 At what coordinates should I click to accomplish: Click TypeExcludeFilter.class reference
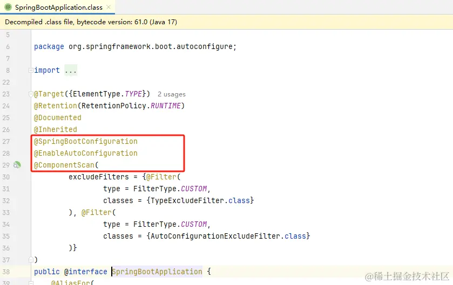(200, 200)
